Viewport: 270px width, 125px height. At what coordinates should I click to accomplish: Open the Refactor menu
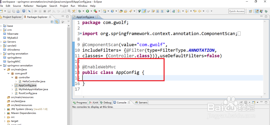click(29, 6)
